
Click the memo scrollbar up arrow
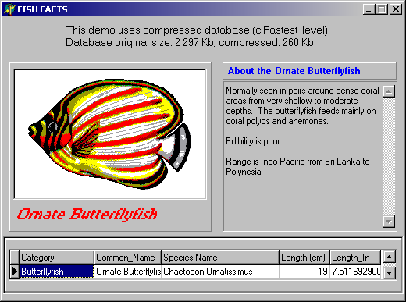click(389, 91)
